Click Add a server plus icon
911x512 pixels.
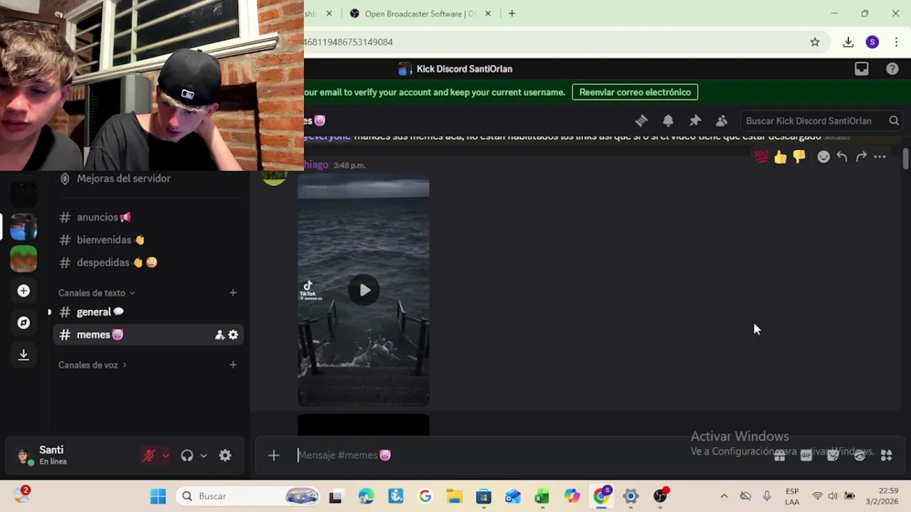(23, 291)
